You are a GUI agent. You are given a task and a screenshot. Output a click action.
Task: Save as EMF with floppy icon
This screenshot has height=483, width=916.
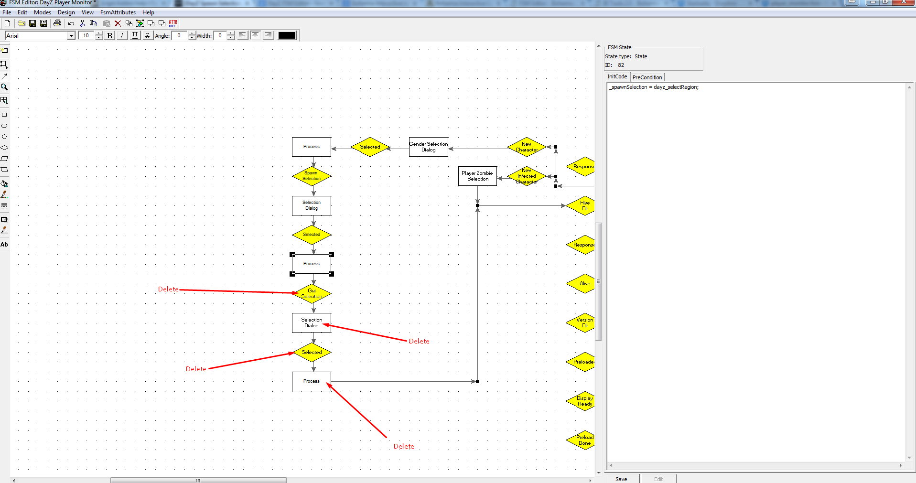coord(43,23)
